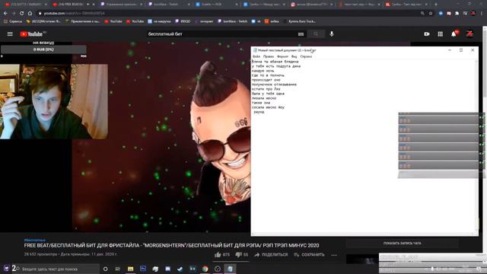Viewport: 487px width, 274px height.
Task: Click ПОКАЗАТЬ ЗАПИСЬ ЧАТА button
Action: coord(403,244)
